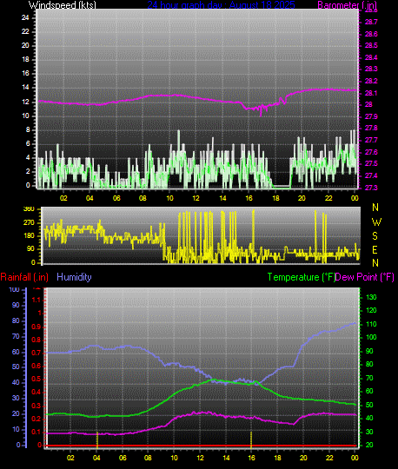Click the barometer scale value "27.7"
The image size is (398, 469).
(371, 140)
